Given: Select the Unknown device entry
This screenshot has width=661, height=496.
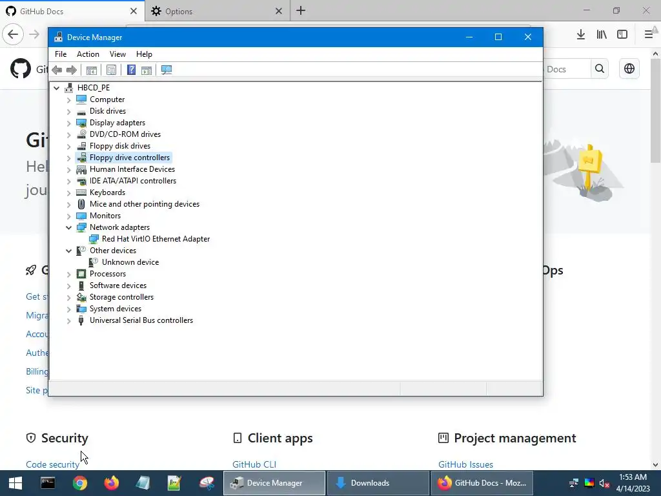Looking at the screenshot, I should click(130, 262).
